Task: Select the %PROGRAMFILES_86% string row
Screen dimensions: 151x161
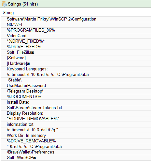Action: (76, 30)
